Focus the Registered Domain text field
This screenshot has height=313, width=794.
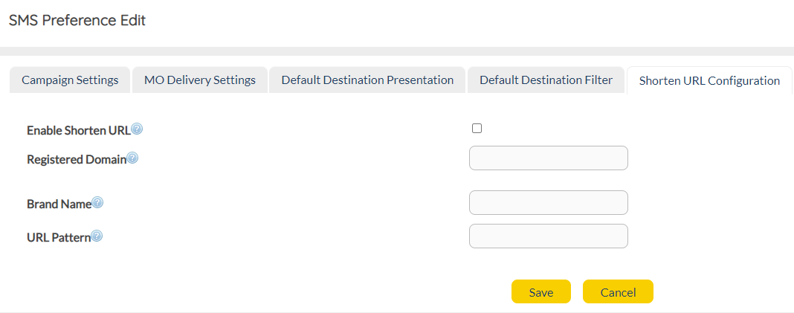(x=549, y=158)
